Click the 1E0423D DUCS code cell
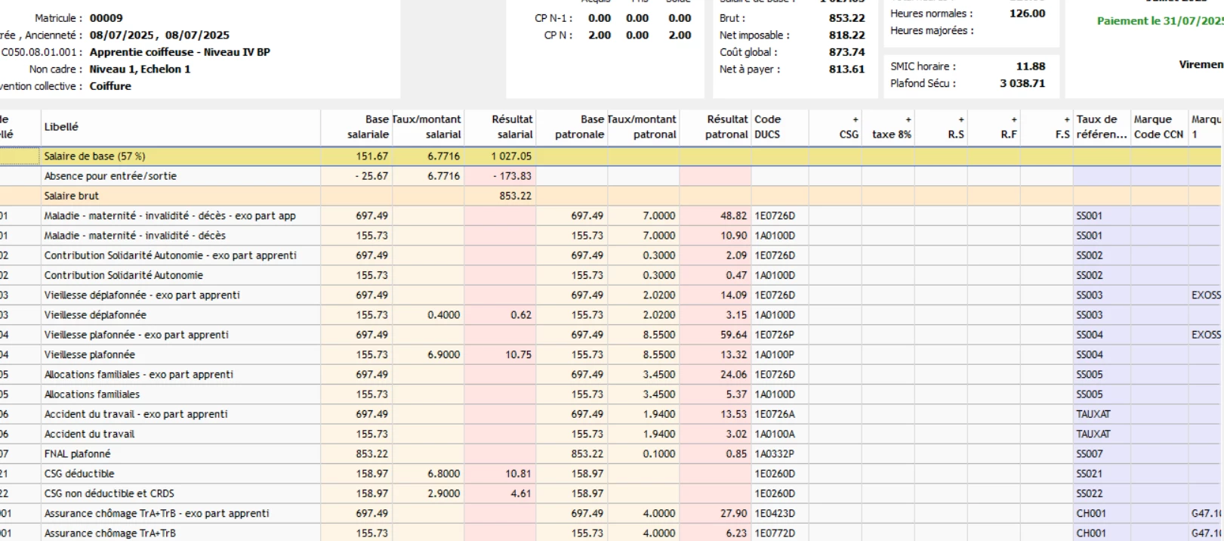Screen dimensions: 1224x541 click(775, 513)
